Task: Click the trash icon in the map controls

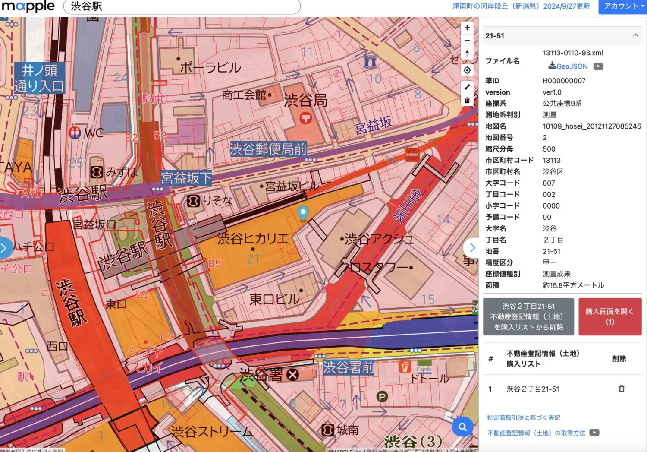Action: click(x=467, y=100)
